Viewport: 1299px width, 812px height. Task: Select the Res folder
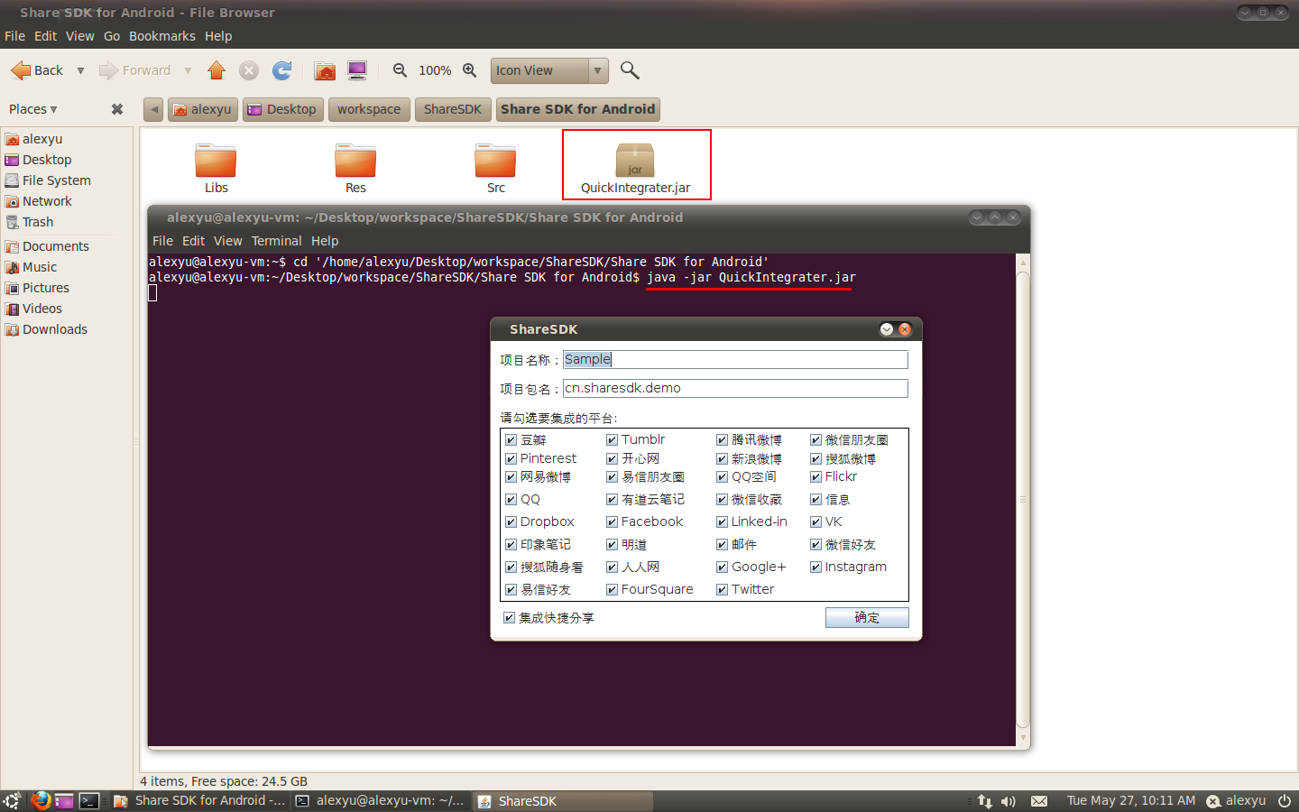tap(355, 169)
